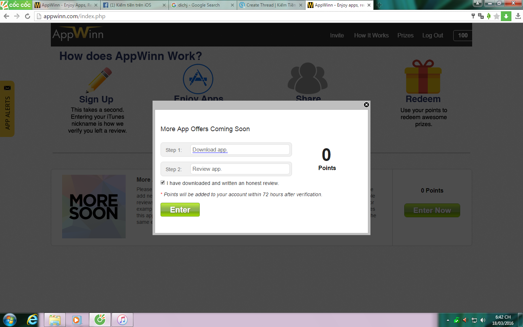
Task: Click the green download arrow button
Action: [506, 16]
